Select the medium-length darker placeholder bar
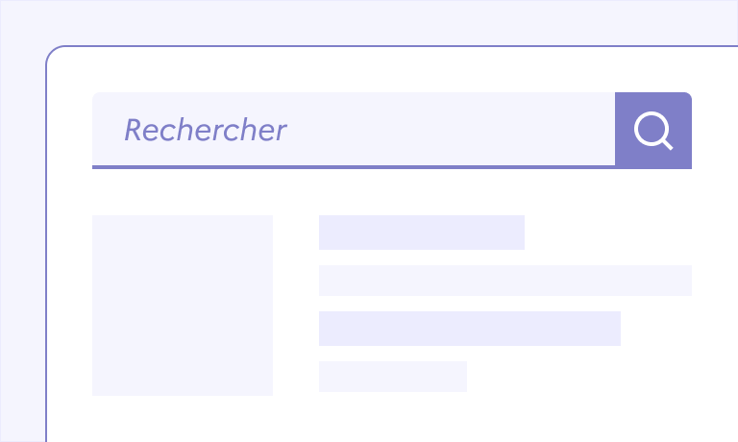Viewport: 738px width, 442px height. (470, 329)
